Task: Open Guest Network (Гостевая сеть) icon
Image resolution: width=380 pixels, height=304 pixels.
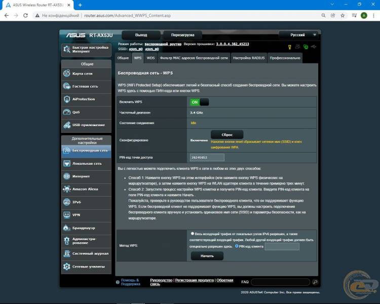Action: click(67, 86)
